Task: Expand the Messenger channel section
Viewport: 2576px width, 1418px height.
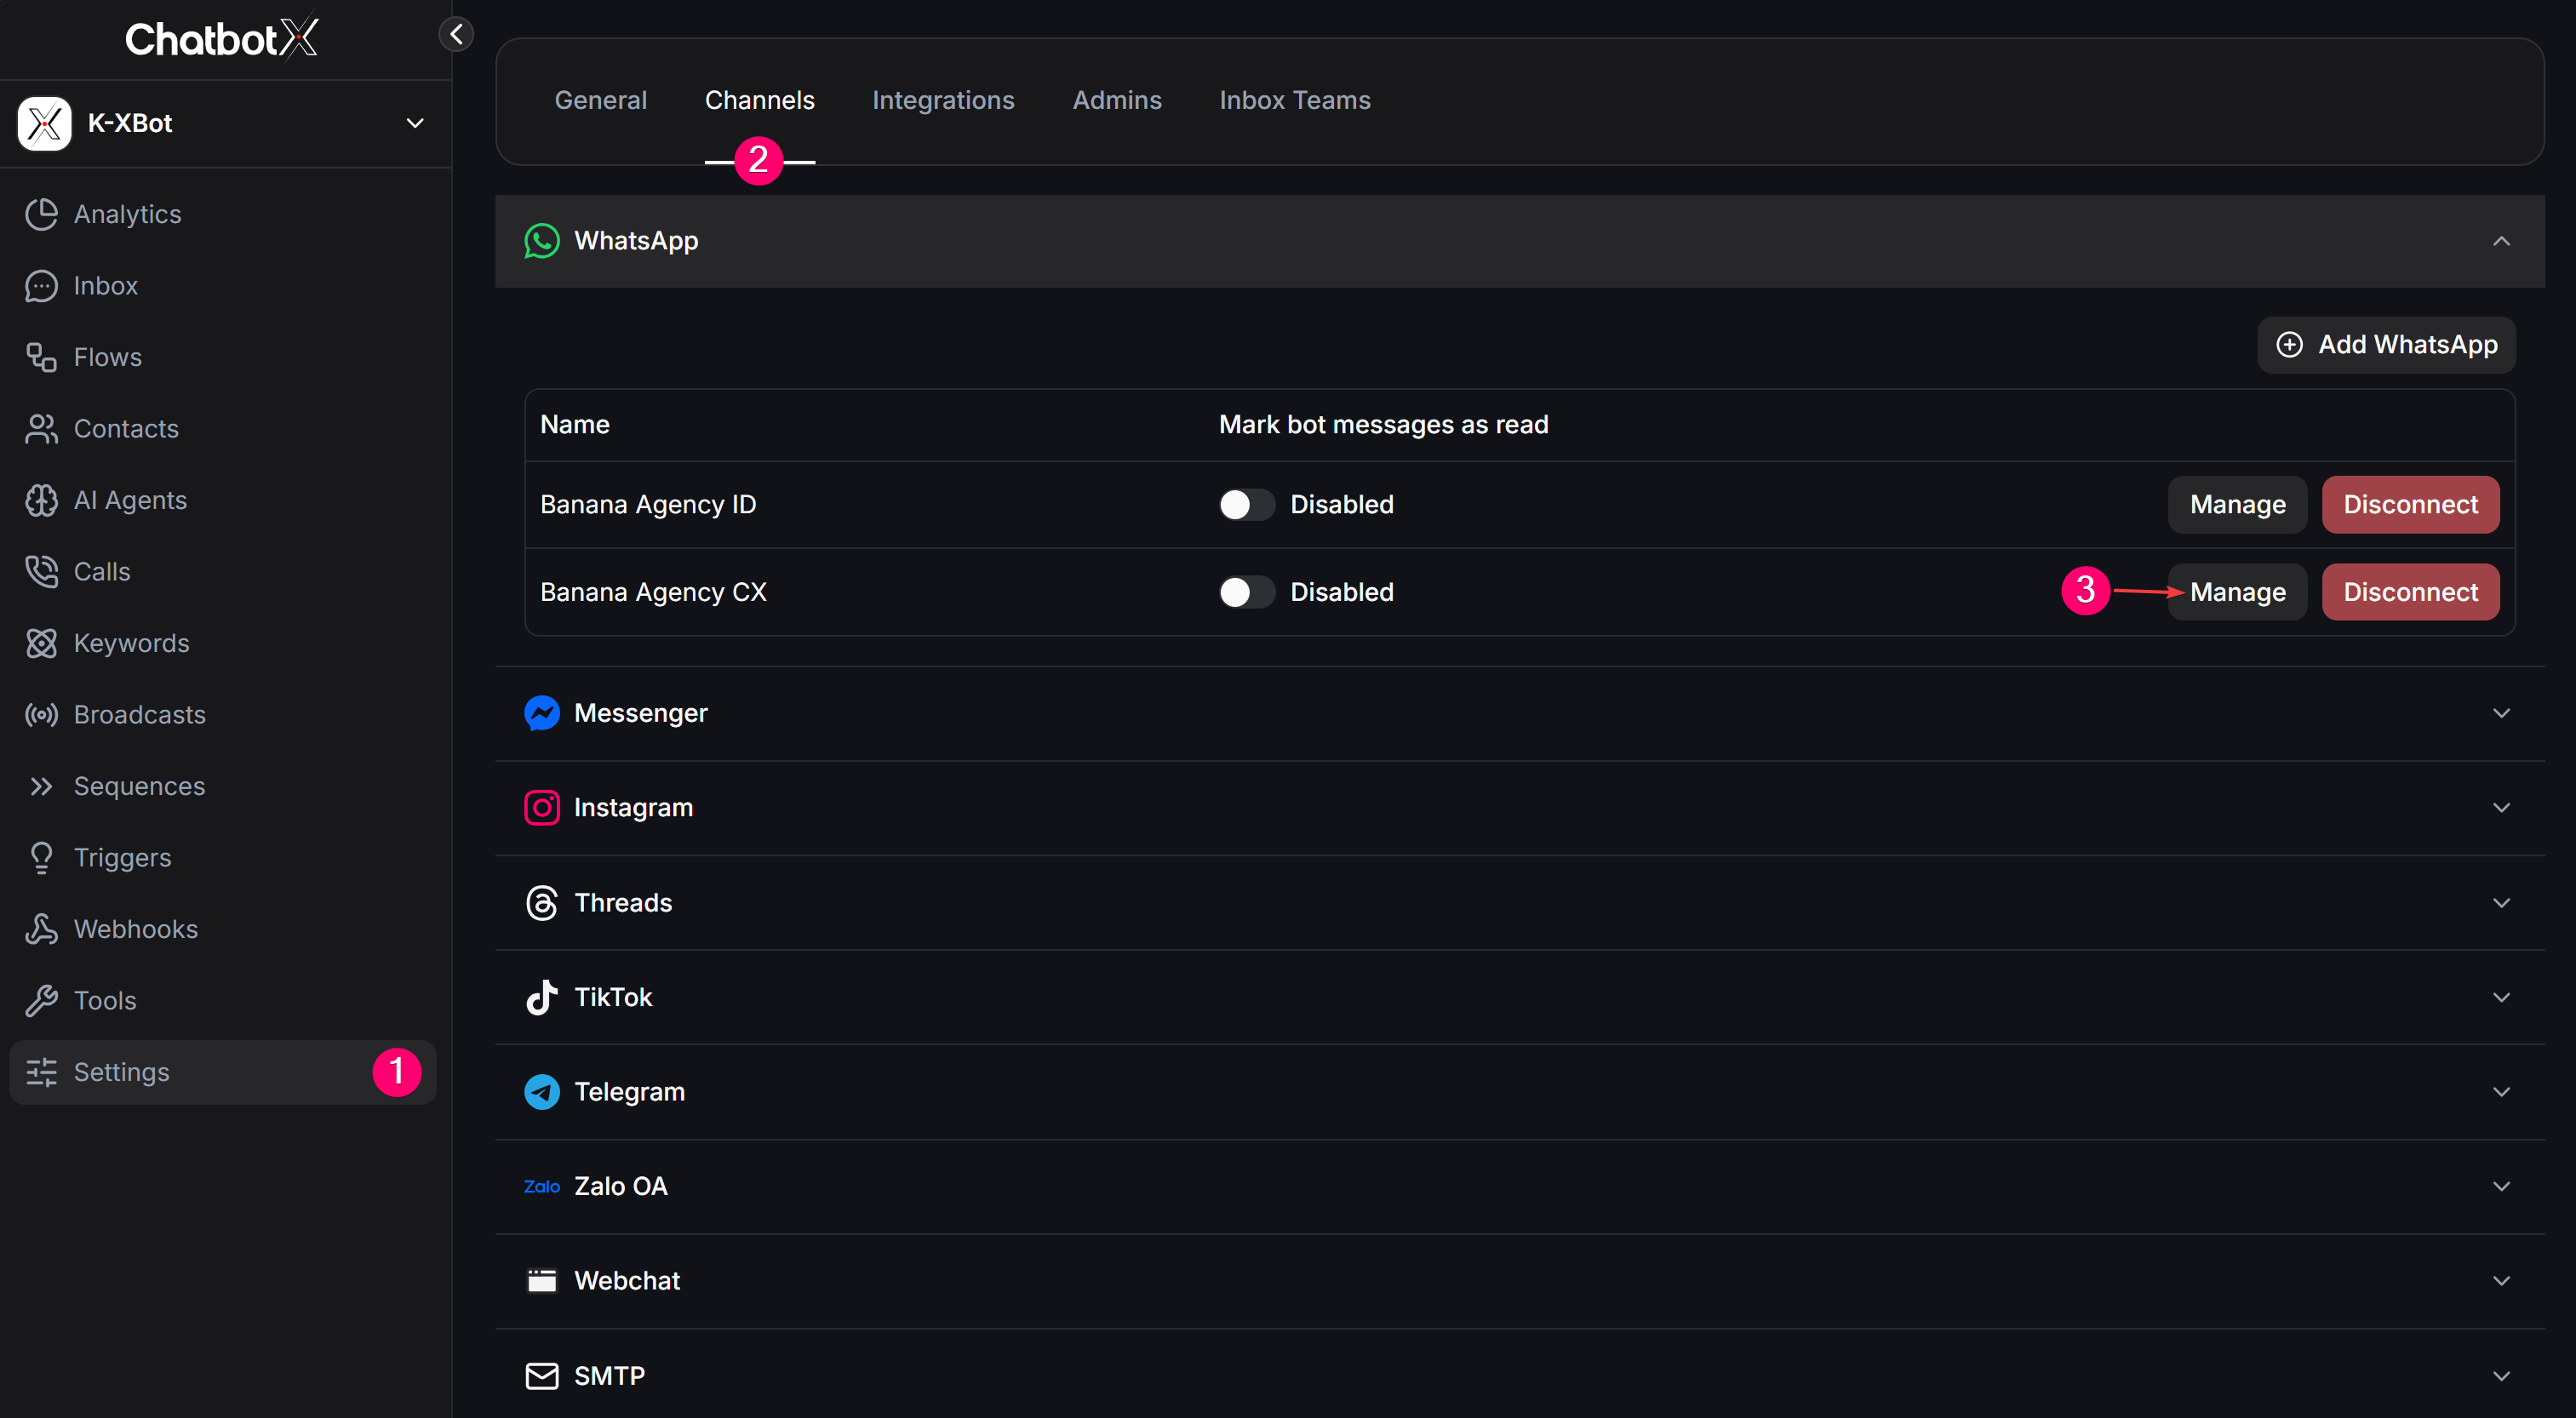Action: coord(1519,713)
